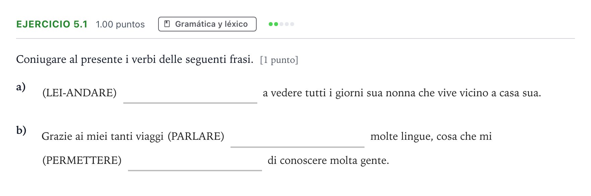Click the text molte lingue, cosa che mi
This screenshot has height=196, width=591.
tap(431, 136)
